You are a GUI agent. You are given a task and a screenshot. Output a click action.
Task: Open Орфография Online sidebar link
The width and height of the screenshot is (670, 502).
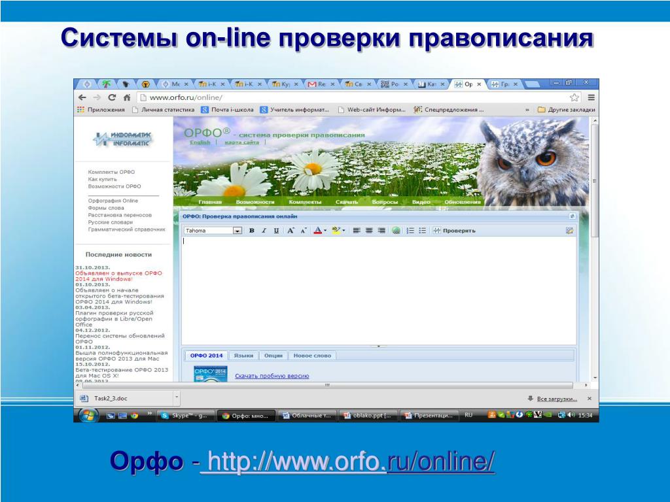pyautogui.click(x=113, y=201)
